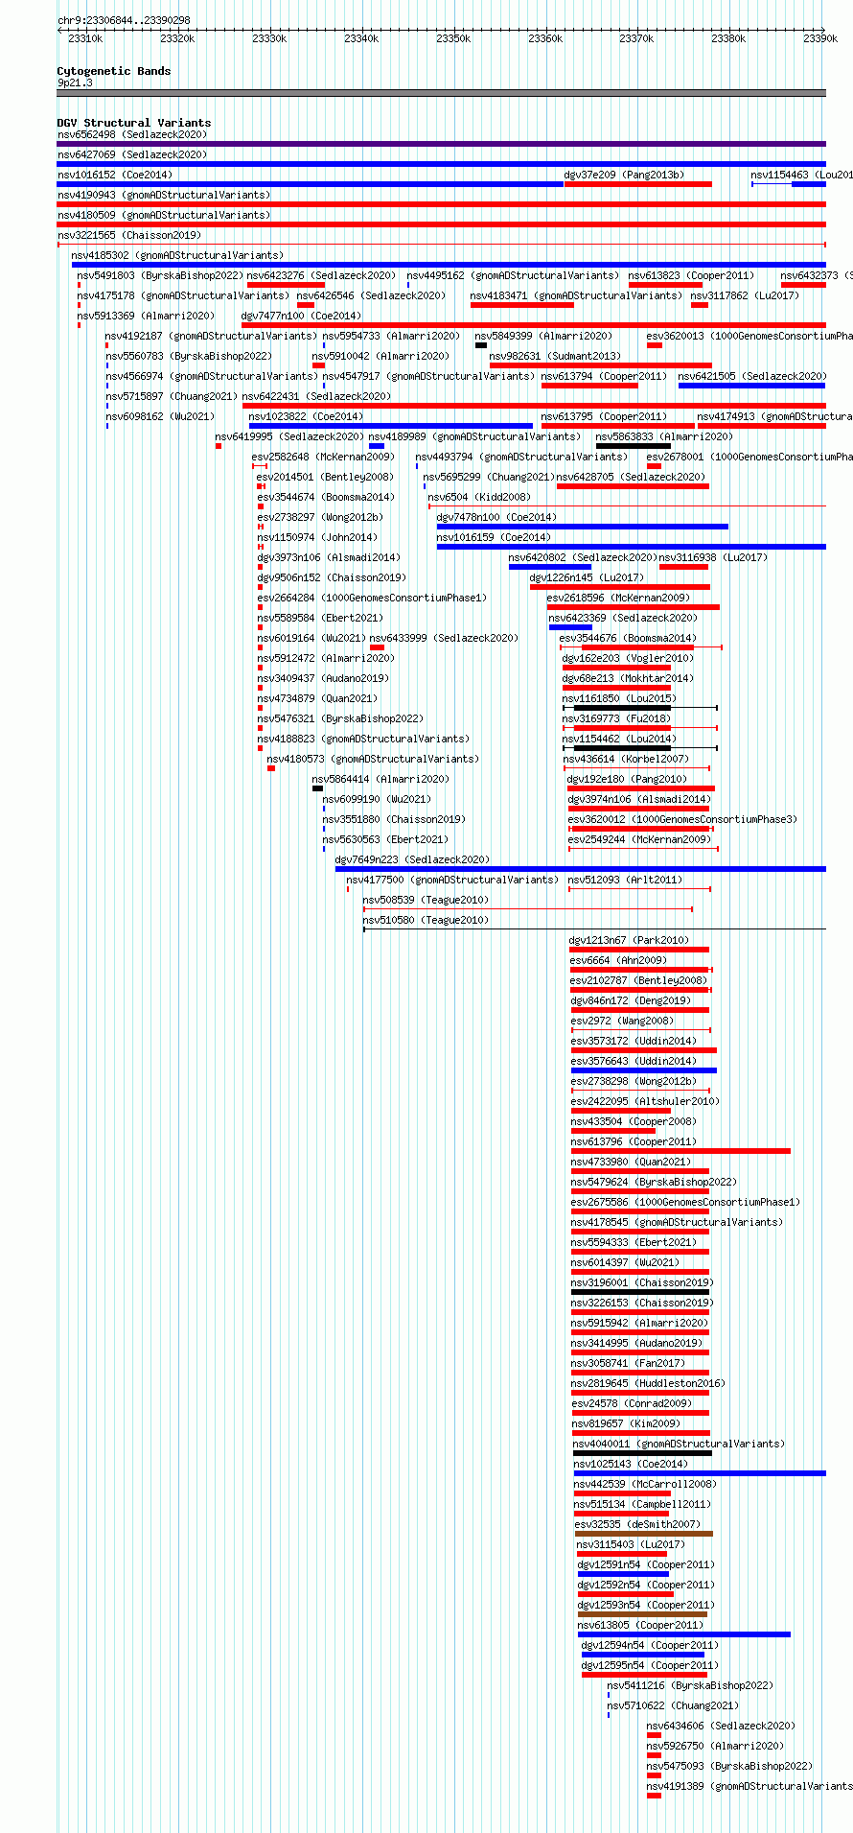853x1833 pixels.
Task: Select nsv4040011 gnomAD variant label
Action: click(x=679, y=1444)
